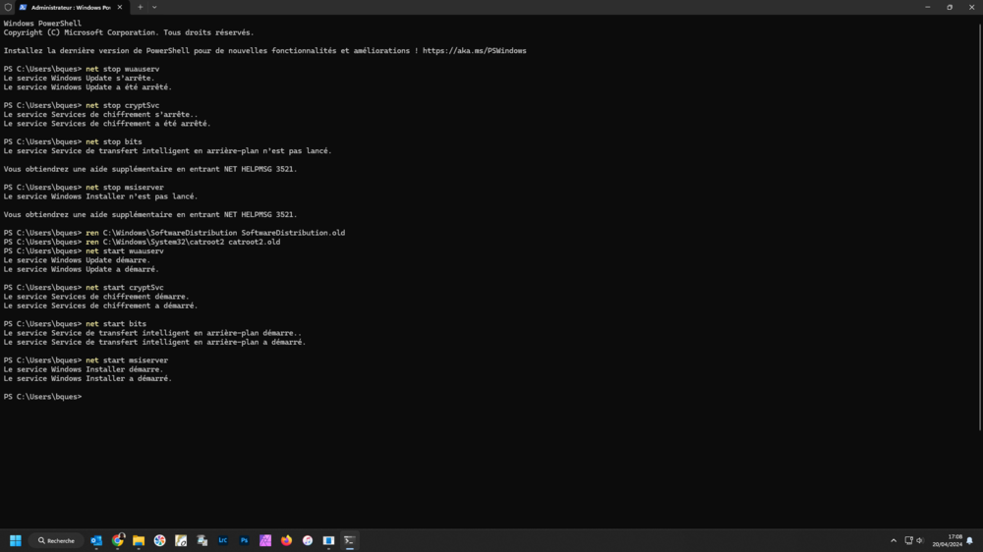Click the 'catroot2.old' rename command line

click(142, 242)
